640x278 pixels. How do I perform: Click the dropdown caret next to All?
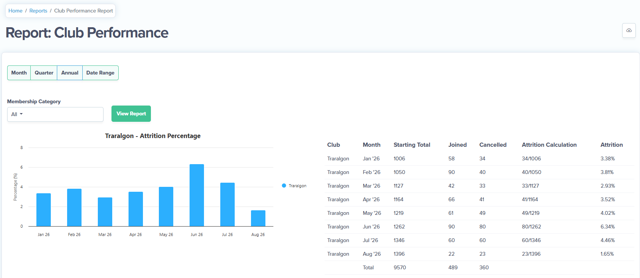(x=21, y=114)
